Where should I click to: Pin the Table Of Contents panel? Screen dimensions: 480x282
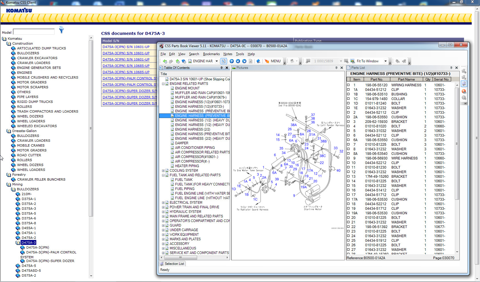(x=222, y=68)
